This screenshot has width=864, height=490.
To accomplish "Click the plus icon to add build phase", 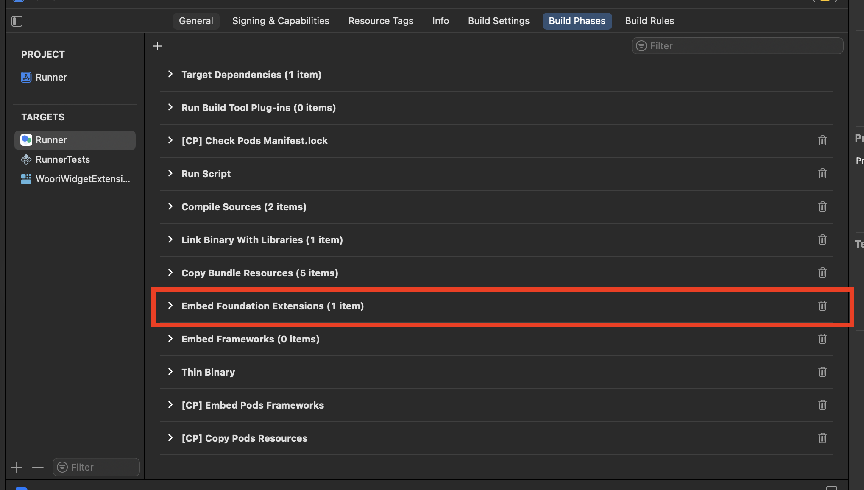I will 157,46.
